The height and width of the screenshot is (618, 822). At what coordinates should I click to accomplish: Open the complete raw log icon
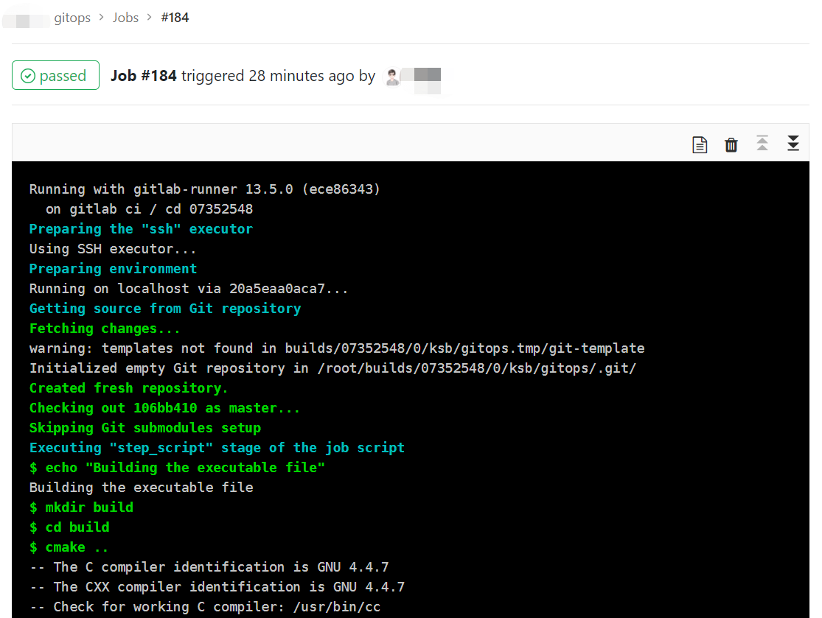700,144
